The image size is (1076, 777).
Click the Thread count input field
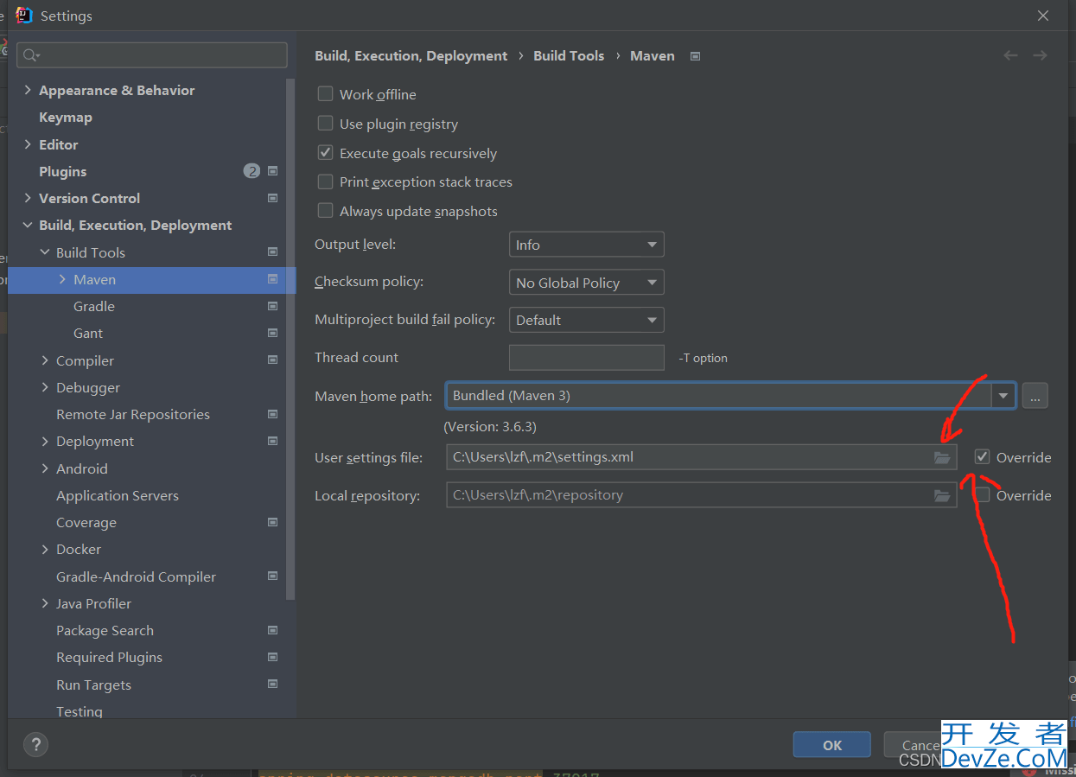click(587, 358)
